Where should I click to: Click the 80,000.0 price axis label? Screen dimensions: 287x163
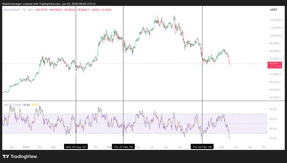tap(275, 51)
